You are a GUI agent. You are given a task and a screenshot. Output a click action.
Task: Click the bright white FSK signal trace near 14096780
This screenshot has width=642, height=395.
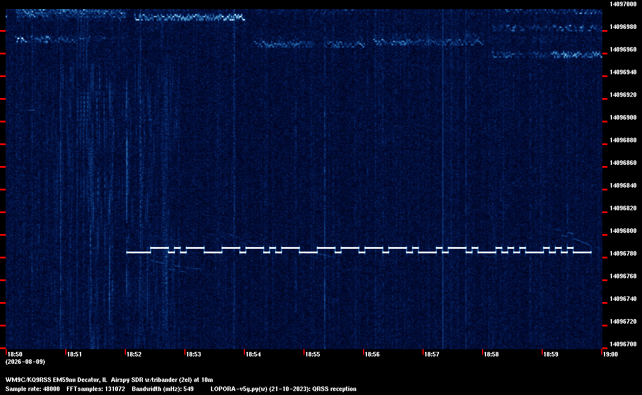coord(358,250)
